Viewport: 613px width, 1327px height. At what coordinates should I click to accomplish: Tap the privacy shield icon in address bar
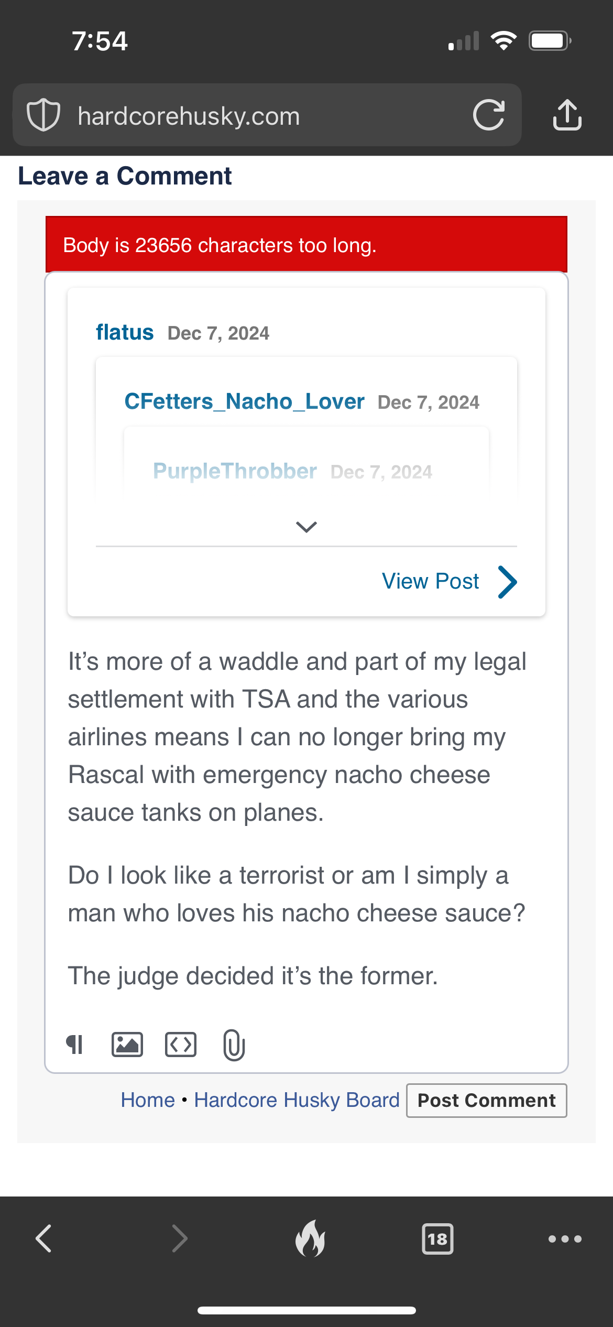click(43, 115)
